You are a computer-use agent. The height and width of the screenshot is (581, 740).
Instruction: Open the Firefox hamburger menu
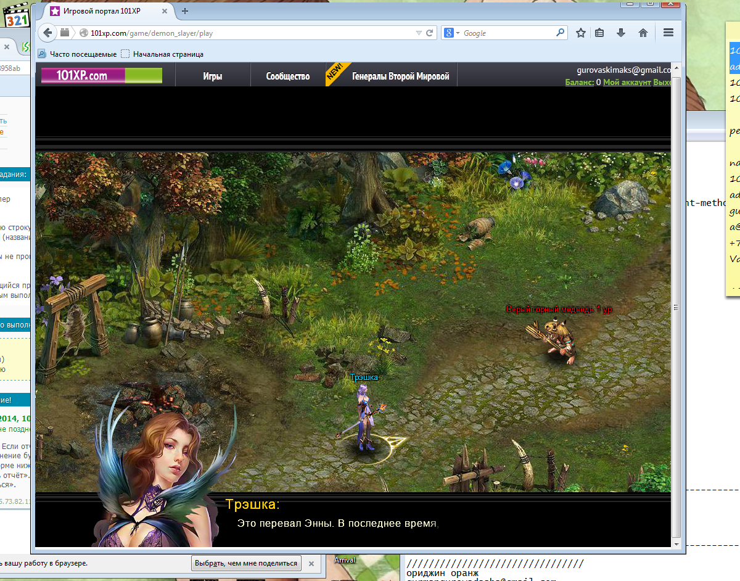point(668,33)
